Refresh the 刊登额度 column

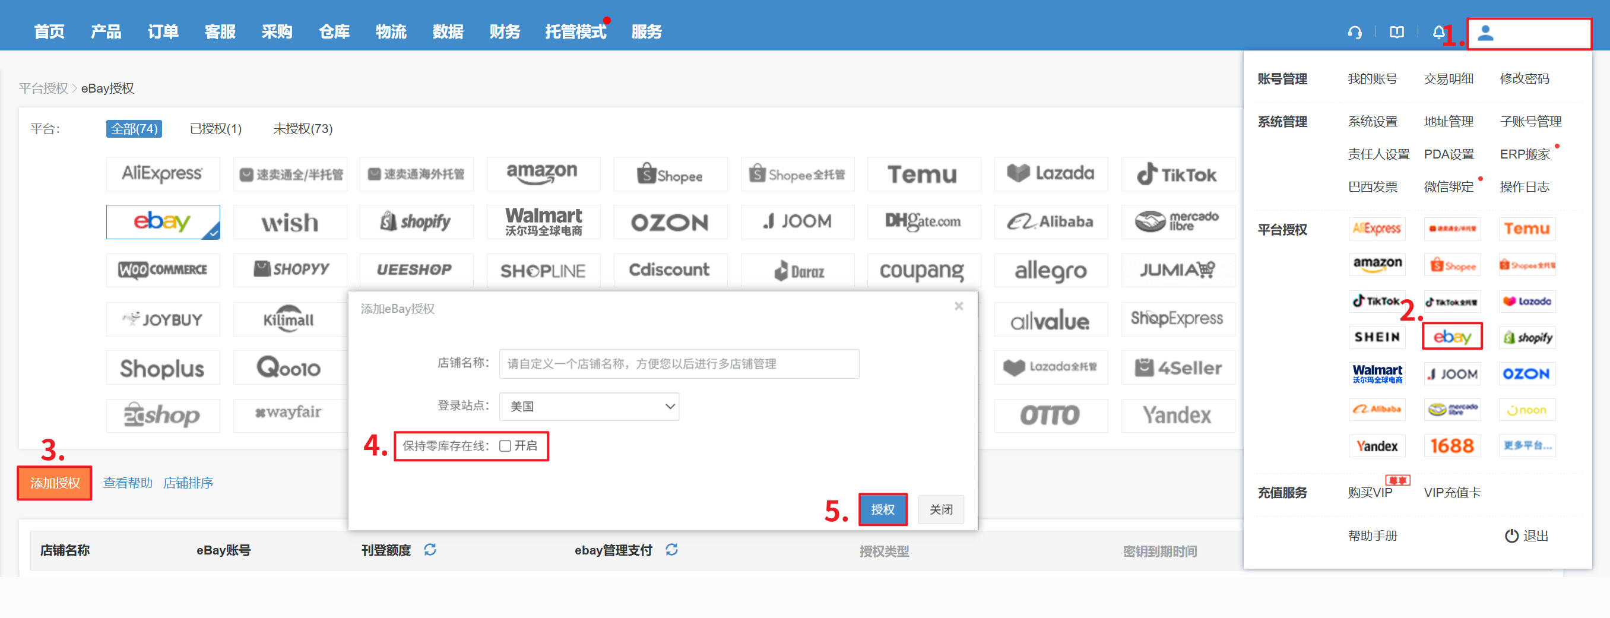coord(430,549)
